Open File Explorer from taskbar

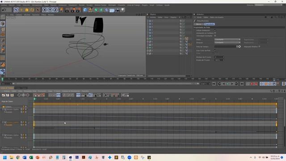tap(11, 157)
